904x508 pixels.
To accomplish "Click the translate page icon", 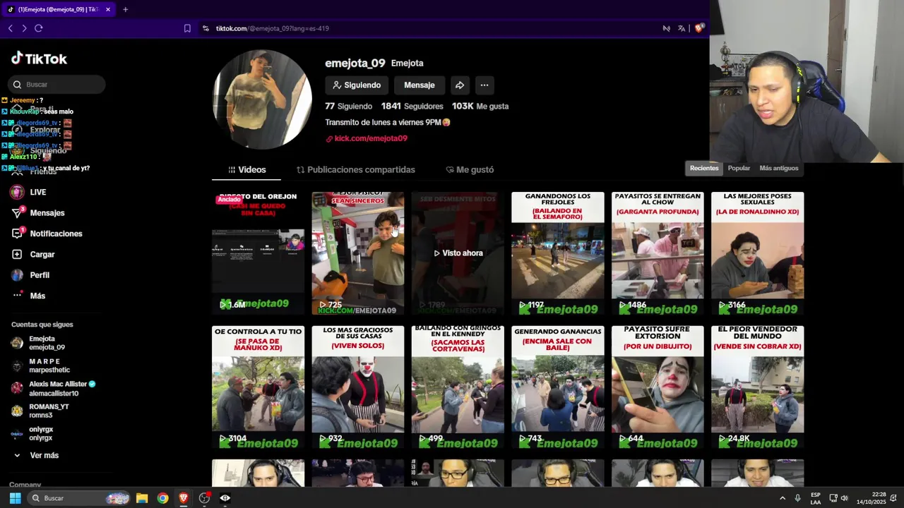I will point(682,28).
